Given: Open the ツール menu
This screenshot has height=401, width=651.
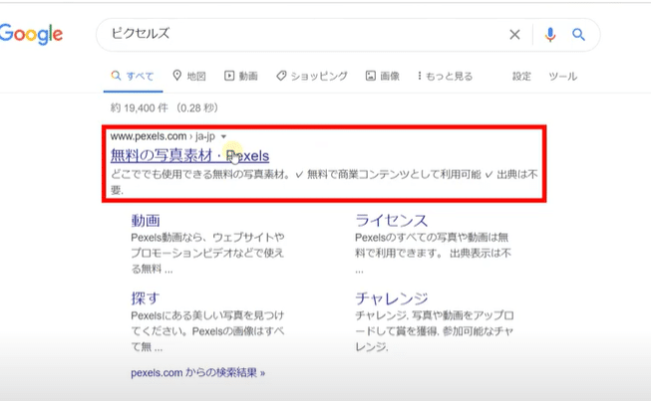Looking at the screenshot, I should pyautogui.click(x=562, y=77).
